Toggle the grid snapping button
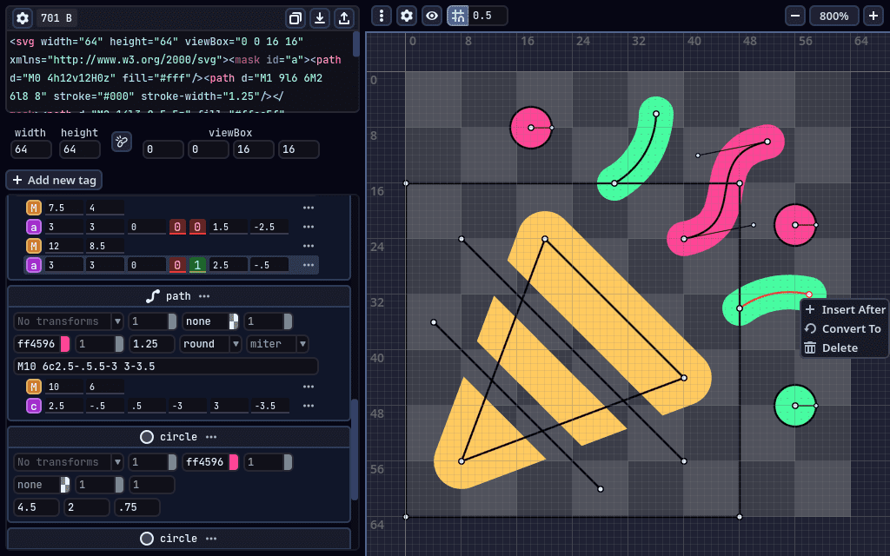 [x=458, y=16]
